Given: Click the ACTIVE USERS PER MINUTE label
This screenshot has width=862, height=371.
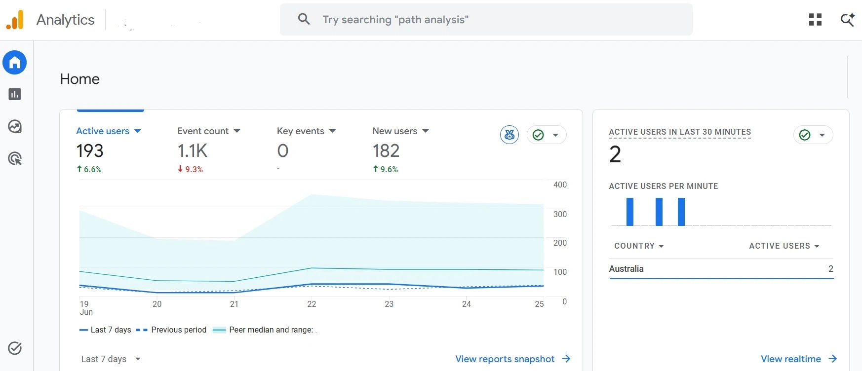Looking at the screenshot, I should [664, 186].
